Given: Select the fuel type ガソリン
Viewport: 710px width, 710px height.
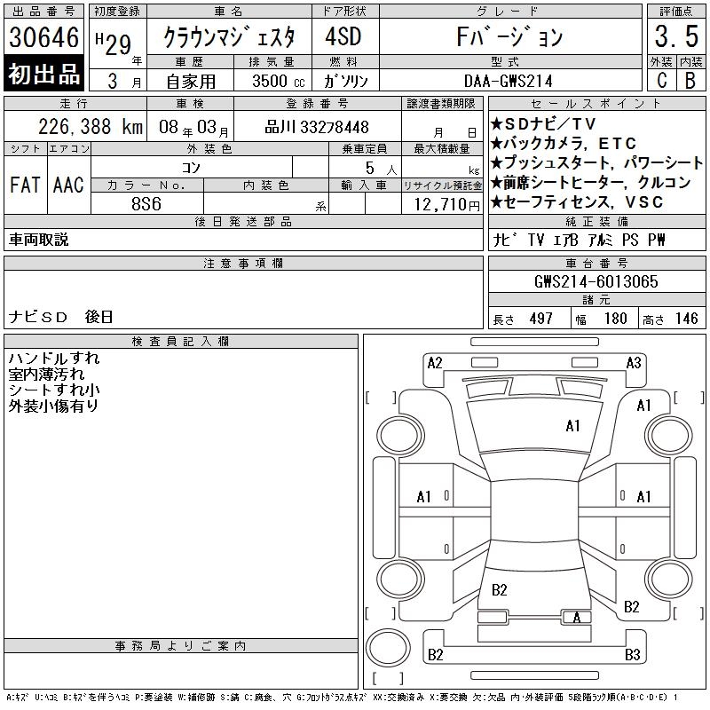Looking at the screenshot, I should pos(345,81).
